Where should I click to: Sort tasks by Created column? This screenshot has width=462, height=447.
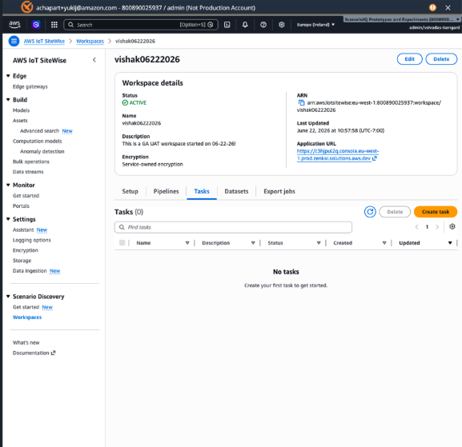384,243
